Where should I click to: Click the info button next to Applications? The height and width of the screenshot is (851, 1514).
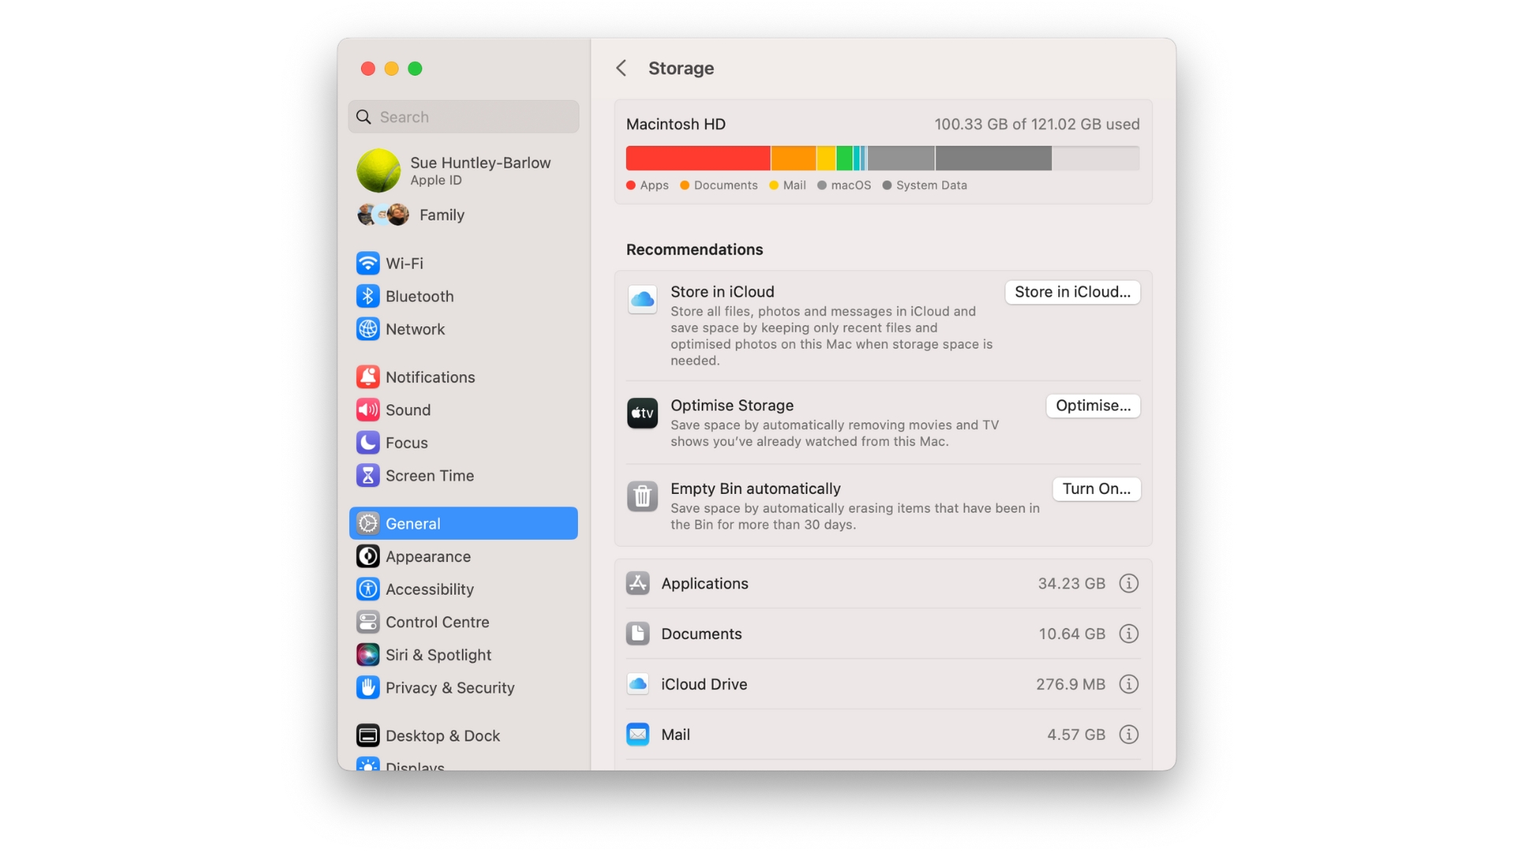click(x=1128, y=583)
